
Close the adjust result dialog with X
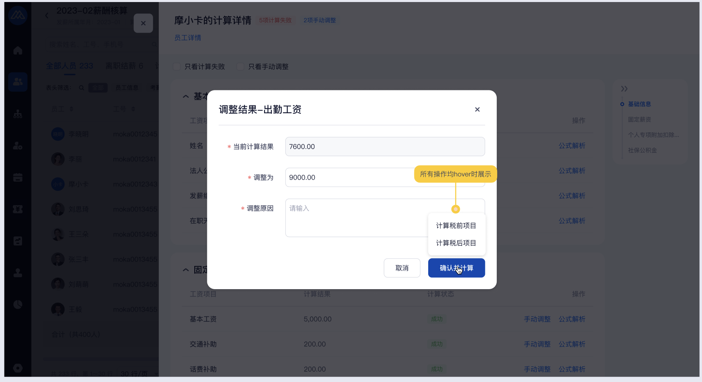point(477,110)
